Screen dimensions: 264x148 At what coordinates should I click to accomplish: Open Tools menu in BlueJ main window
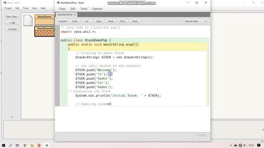click(x=26, y=8)
